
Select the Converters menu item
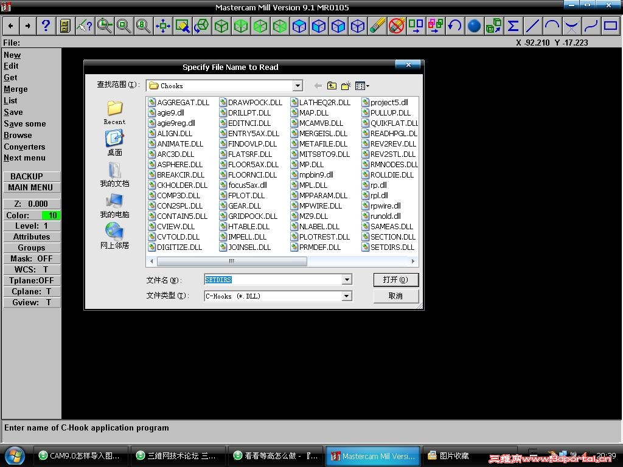24,147
